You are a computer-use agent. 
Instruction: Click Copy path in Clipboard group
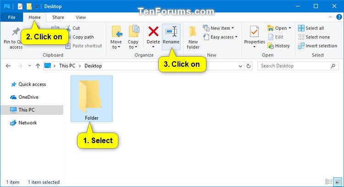pyautogui.click(x=83, y=37)
